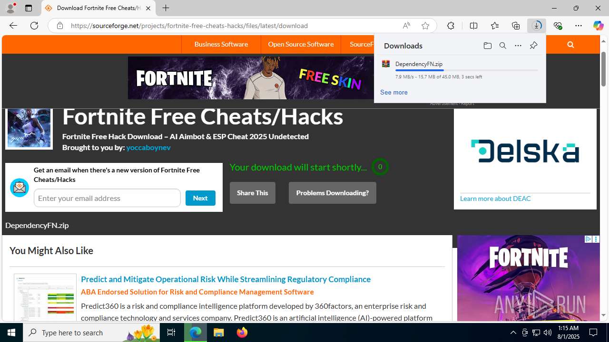609x342 pixels.
Task: Open Predict360 product thumbnail
Action: click(45, 298)
